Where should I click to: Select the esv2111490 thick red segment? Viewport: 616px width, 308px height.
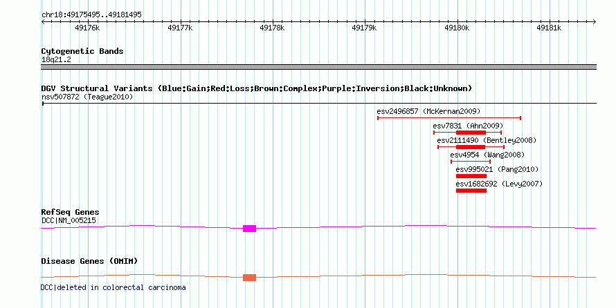[x=471, y=147]
